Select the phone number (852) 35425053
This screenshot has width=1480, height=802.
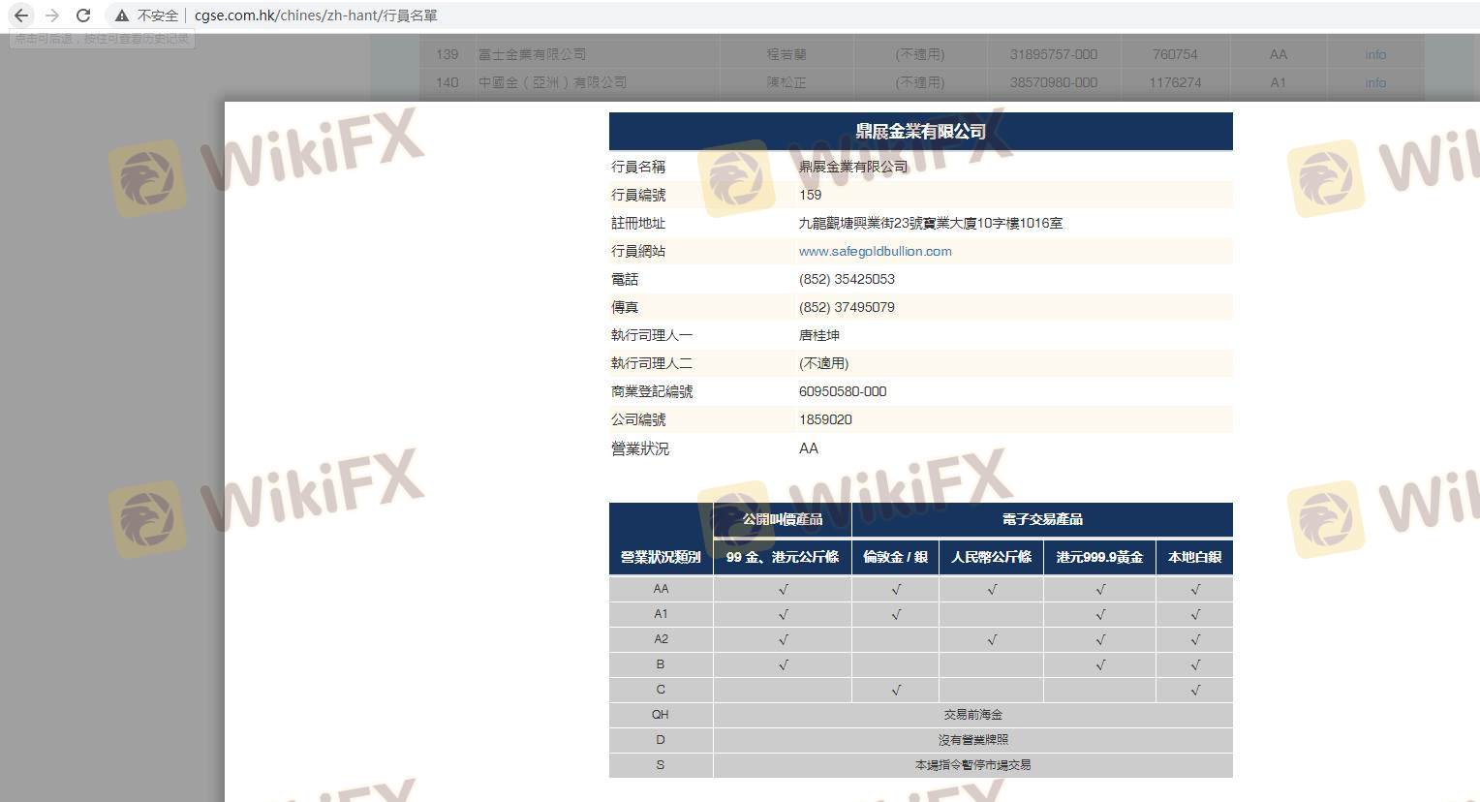(x=847, y=279)
